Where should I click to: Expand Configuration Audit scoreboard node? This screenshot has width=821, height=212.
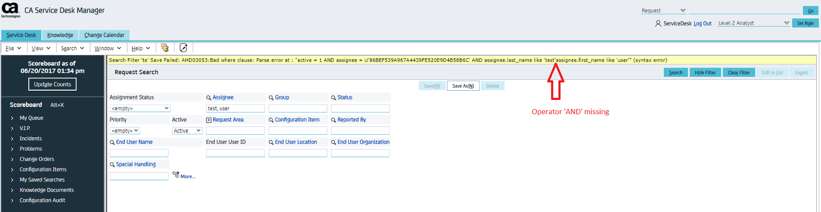pos(12,200)
